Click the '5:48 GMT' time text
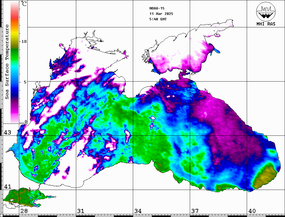Image resolution: width=285 pixels, height=217 pixels. click(158, 19)
